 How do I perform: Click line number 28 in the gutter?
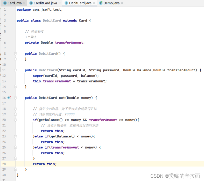pyautogui.click(x=4, y=164)
